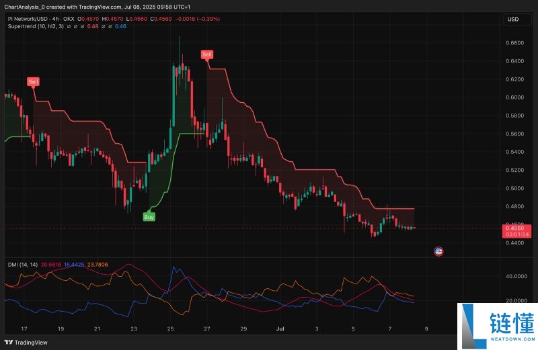Click the green Buy signal marker

[149, 217]
